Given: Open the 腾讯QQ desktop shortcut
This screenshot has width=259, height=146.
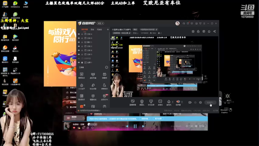Looking at the screenshot, I should [15, 49].
